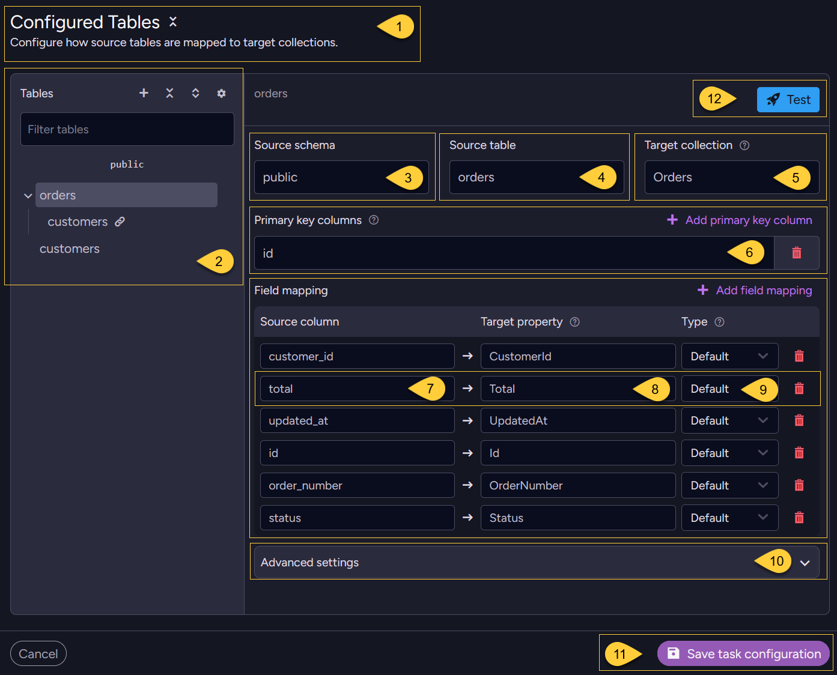Click the UpdatedAt target property field
837x675 pixels.
(x=578, y=420)
